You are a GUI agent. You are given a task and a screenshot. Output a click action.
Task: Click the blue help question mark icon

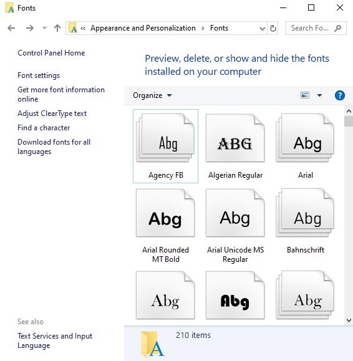(x=340, y=95)
